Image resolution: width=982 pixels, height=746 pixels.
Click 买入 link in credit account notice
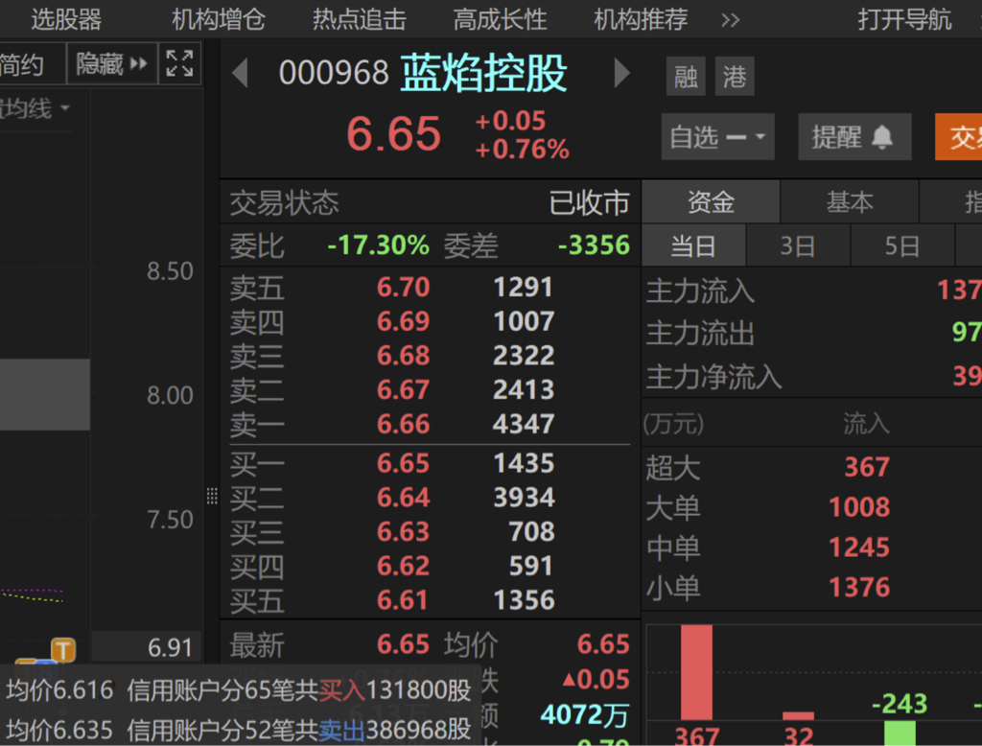(342, 690)
